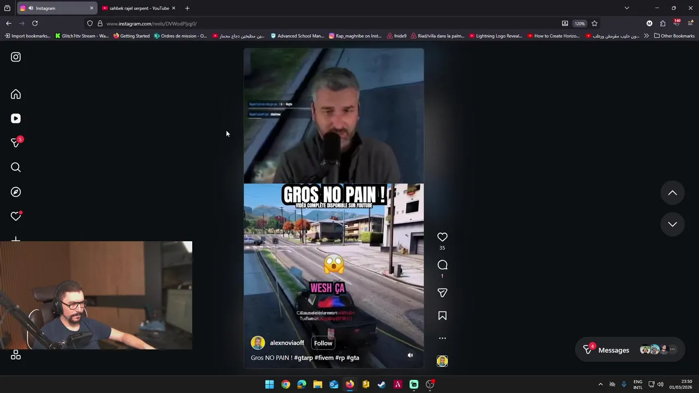This screenshot has width=699, height=393.
Task: Follow alexnoviaoff
Action: (x=323, y=343)
